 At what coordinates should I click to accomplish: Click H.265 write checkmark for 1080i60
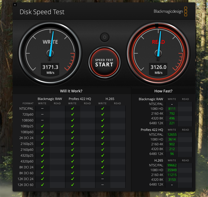pos(102,120)
